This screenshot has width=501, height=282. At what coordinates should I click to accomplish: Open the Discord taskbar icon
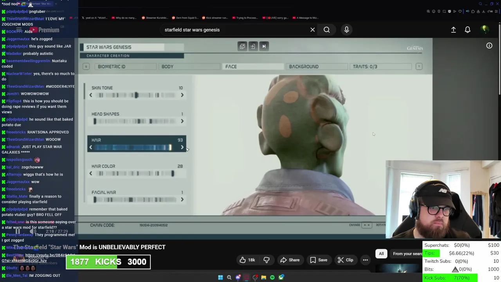tap(238, 277)
